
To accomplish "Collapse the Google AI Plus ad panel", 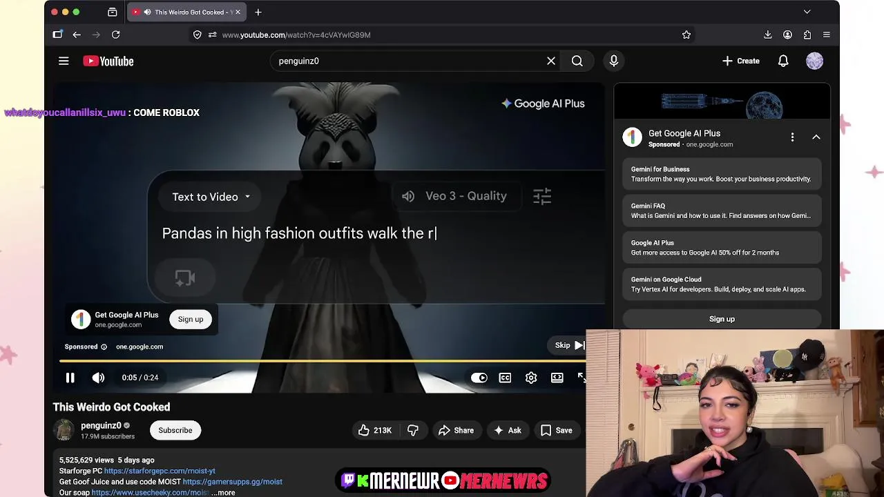I will click(816, 137).
